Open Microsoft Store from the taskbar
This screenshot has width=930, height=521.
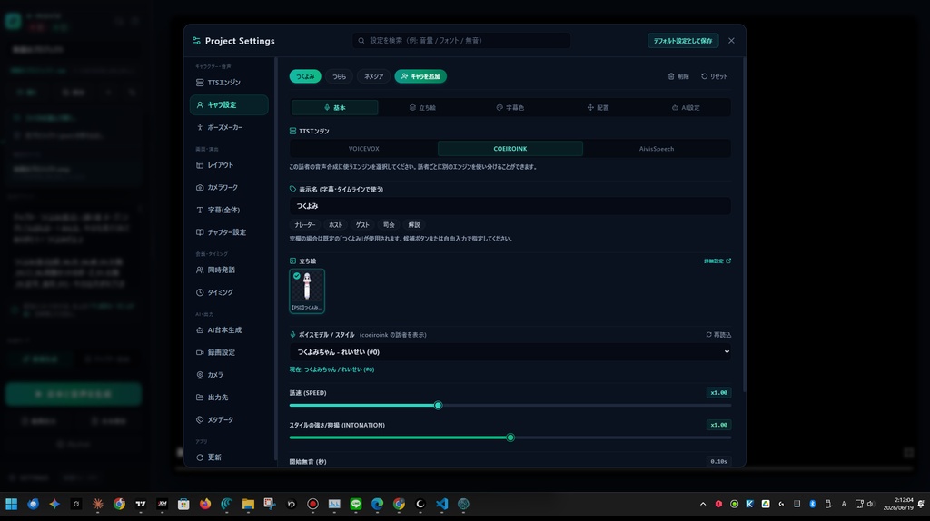[x=183, y=505]
